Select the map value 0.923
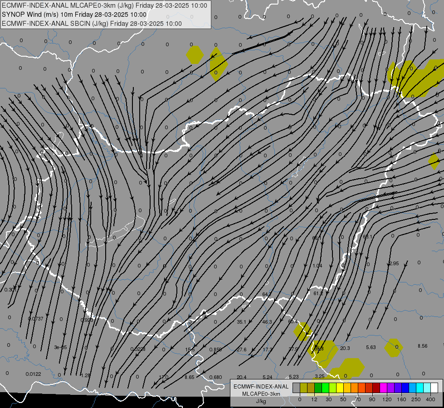This screenshot has height=408, width=444. [87, 320]
